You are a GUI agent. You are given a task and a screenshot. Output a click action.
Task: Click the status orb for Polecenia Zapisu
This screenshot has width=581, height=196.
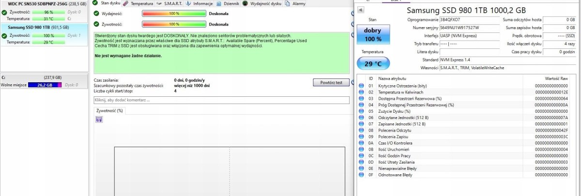pyautogui.click(x=361, y=136)
